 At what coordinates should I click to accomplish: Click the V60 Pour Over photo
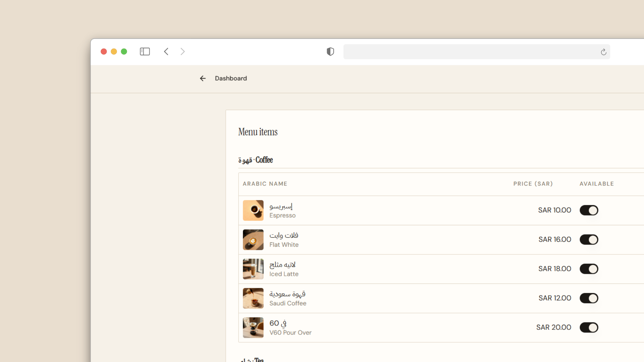(253, 328)
